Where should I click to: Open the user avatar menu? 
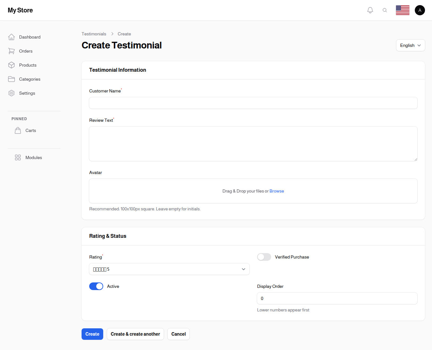pyautogui.click(x=420, y=10)
